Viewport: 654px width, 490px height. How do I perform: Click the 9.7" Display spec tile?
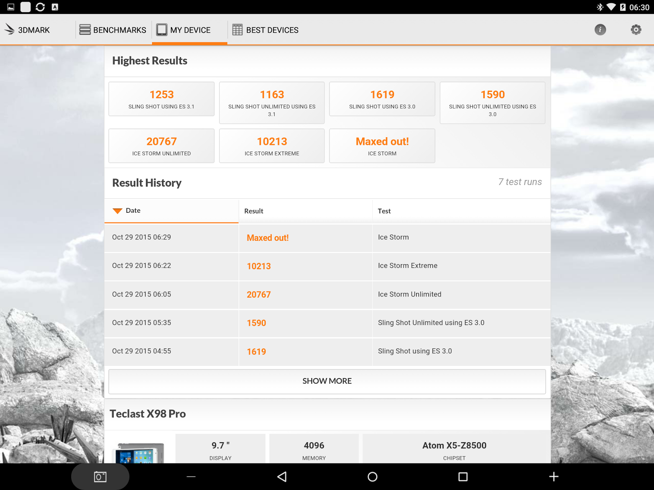click(x=220, y=448)
